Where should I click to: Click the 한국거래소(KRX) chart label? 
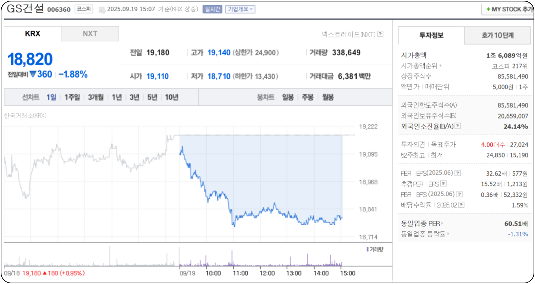(x=25, y=115)
